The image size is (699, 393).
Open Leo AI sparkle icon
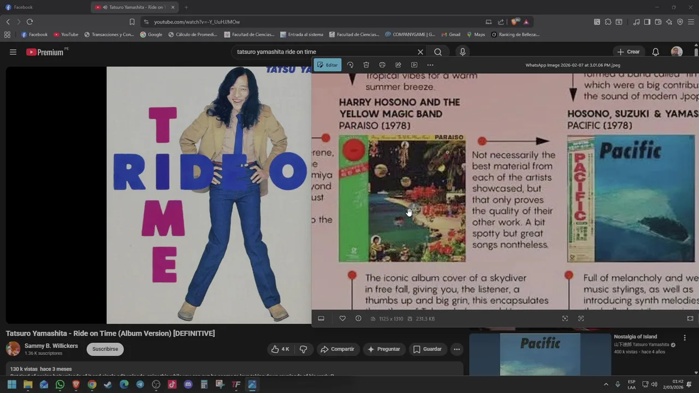pyautogui.click(x=669, y=22)
